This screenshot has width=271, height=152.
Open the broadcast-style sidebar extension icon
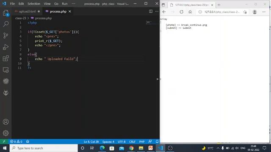tap(6, 81)
